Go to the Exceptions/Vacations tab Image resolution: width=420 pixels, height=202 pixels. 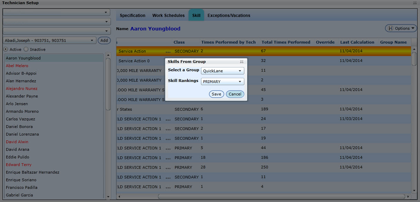coord(229,16)
